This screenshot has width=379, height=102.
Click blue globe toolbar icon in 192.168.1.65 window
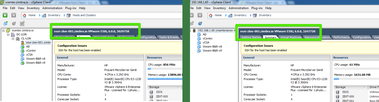pos(200,23)
